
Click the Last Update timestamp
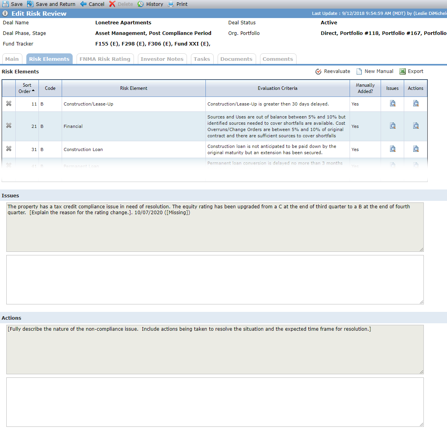tap(379, 13)
